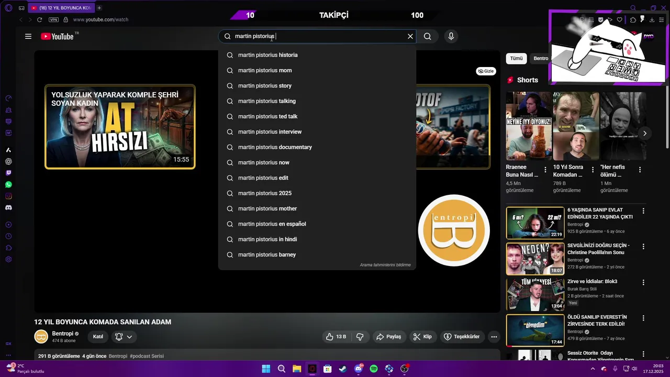Screen dimensions: 670x377
Task: Choose suggestion "martin pistorius historia"
Action: [317, 55]
